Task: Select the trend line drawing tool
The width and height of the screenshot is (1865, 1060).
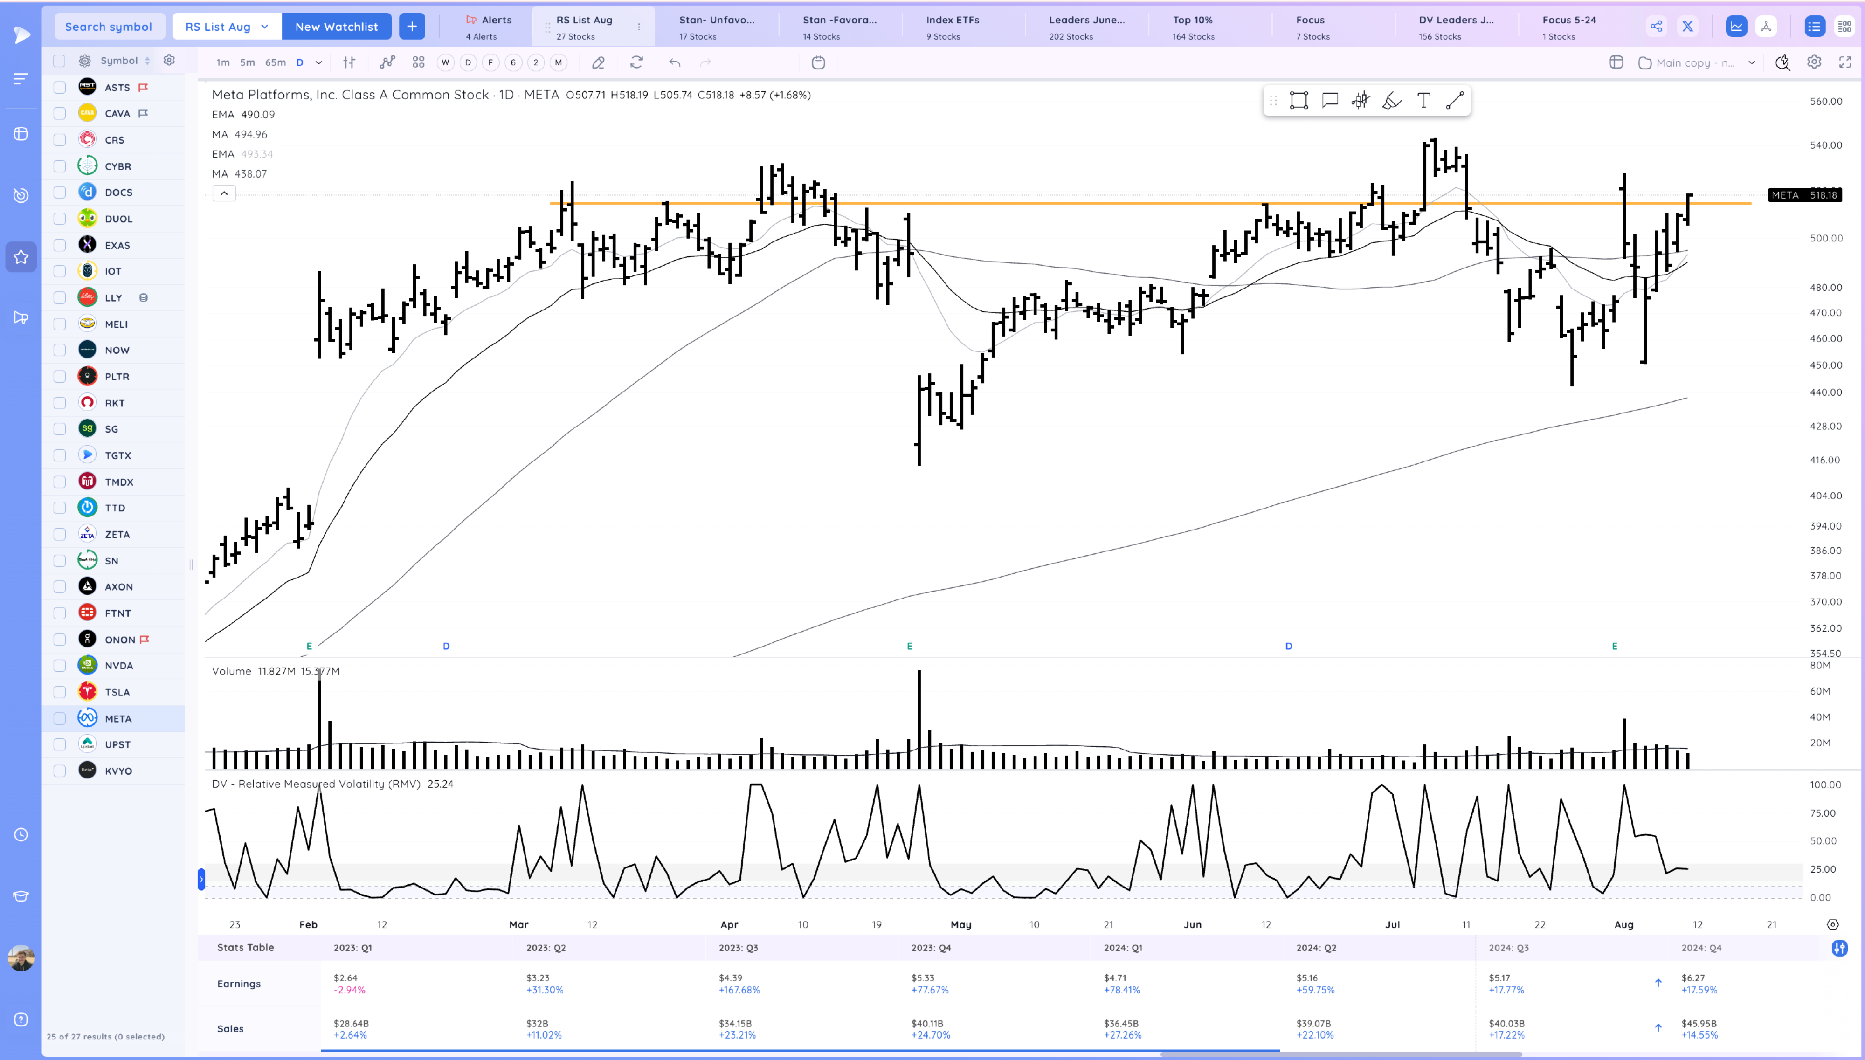Action: pos(1454,101)
